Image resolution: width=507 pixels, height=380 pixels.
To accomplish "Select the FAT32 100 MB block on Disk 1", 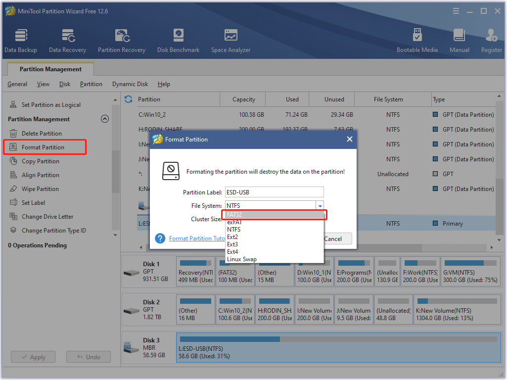I will [235, 272].
